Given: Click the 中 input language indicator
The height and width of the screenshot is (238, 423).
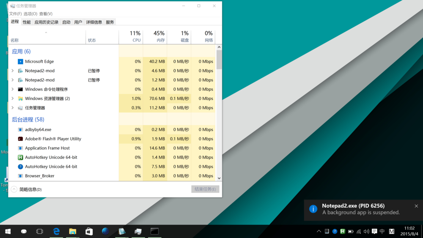Looking at the screenshot, I should pyautogui.click(x=382, y=231).
